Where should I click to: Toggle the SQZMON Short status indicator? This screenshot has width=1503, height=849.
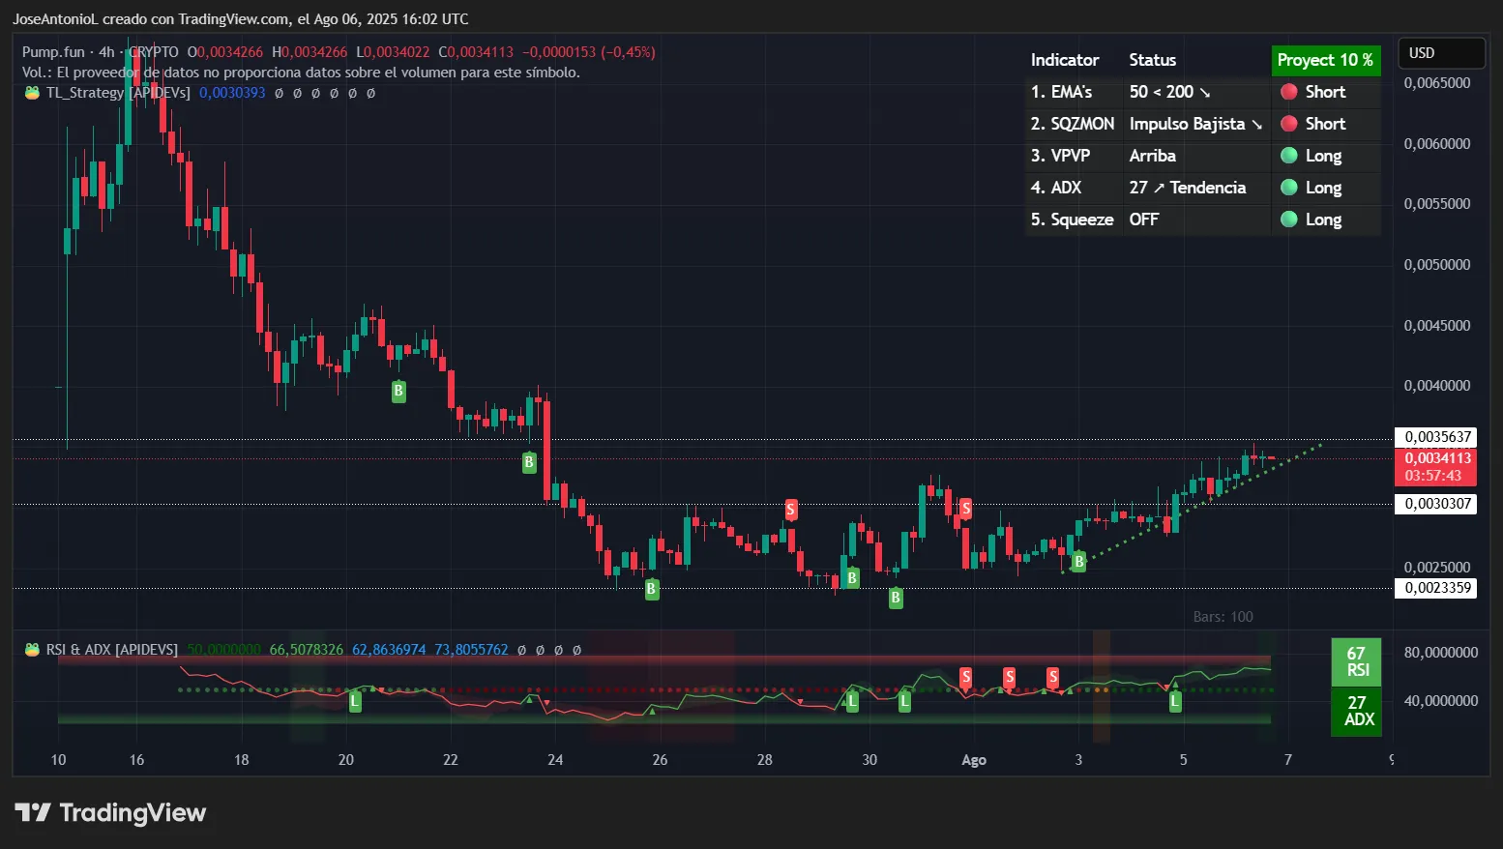pyautogui.click(x=1288, y=124)
